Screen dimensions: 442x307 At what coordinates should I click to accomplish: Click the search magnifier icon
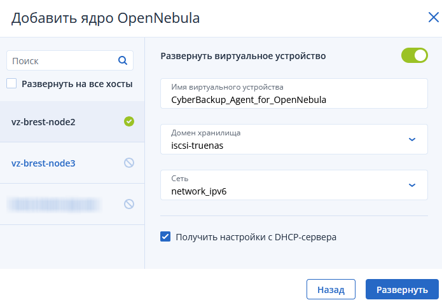coord(123,60)
